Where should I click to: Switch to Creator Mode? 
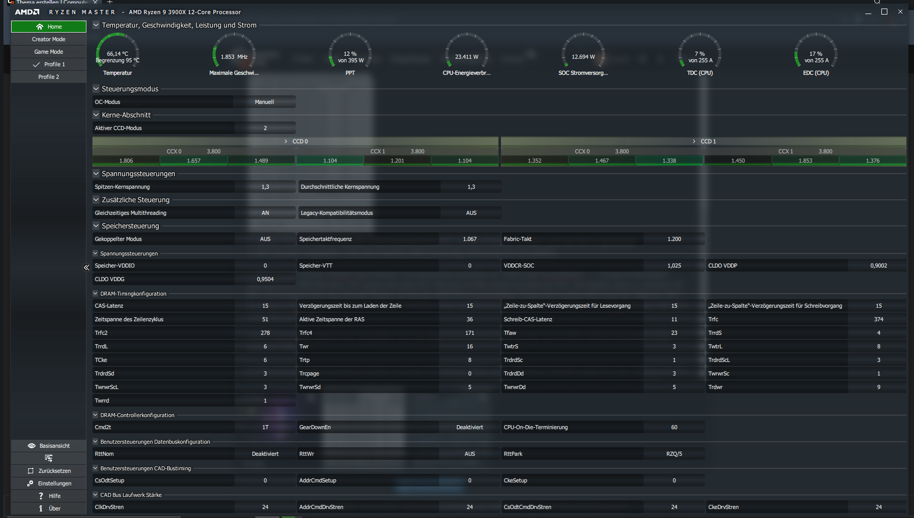tap(49, 39)
